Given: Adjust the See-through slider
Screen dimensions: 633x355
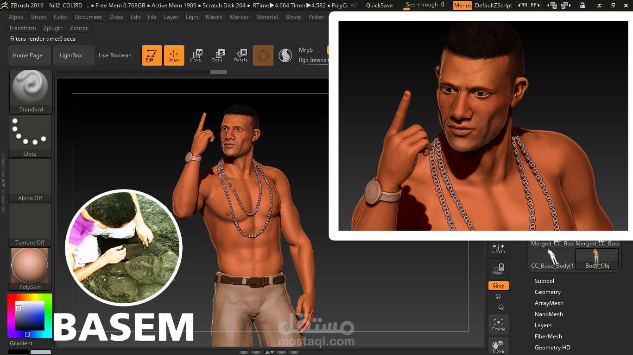Looking at the screenshot, I should (x=425, y=5).
